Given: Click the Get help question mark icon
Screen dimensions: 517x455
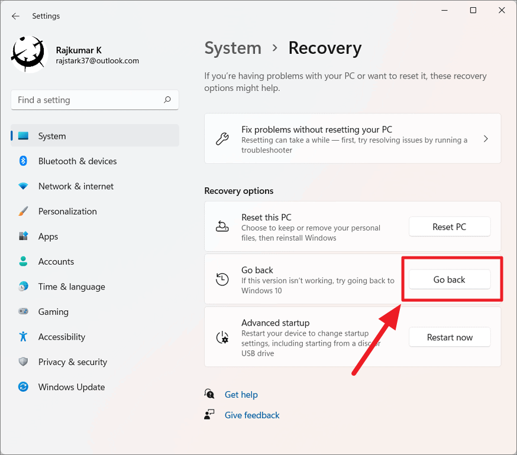Looking at the screenshot, I should 209,394.
